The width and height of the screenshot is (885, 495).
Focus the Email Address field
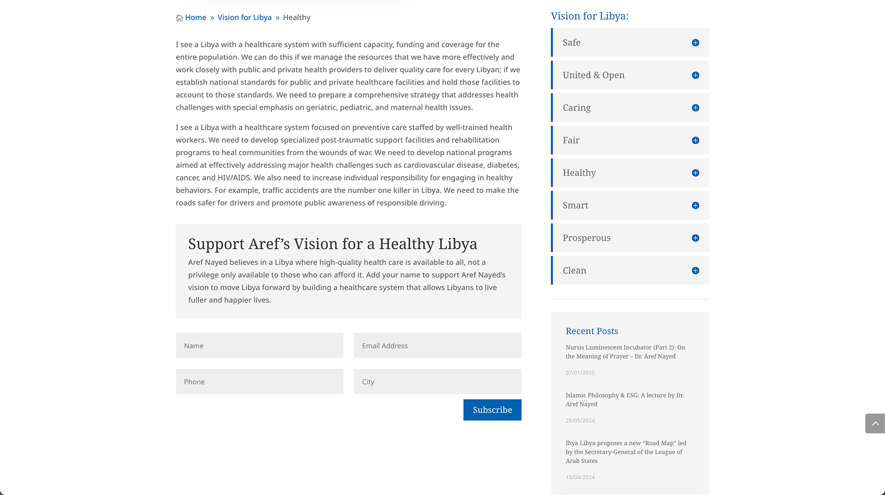pos(437,346)
